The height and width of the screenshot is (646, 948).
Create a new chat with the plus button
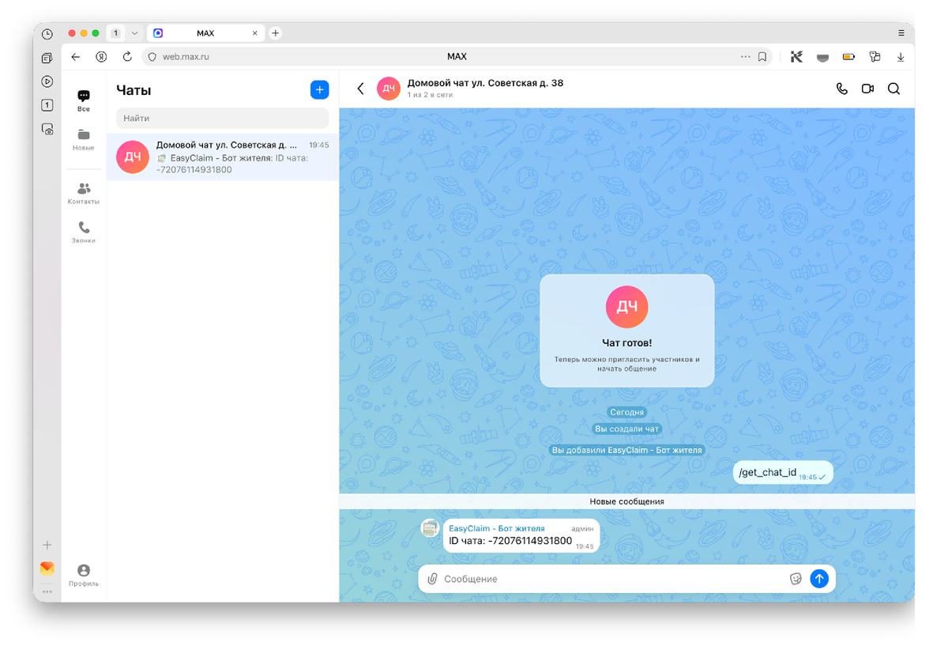point(319,89)
